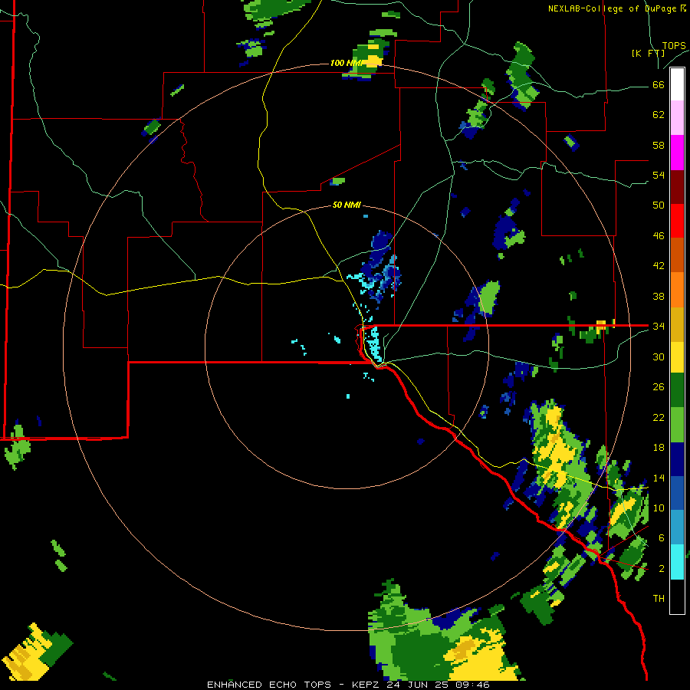Image resolution: width=690 pixels, height=690 pixels.
Task: Click the 18 scale value
Action: 659,448
